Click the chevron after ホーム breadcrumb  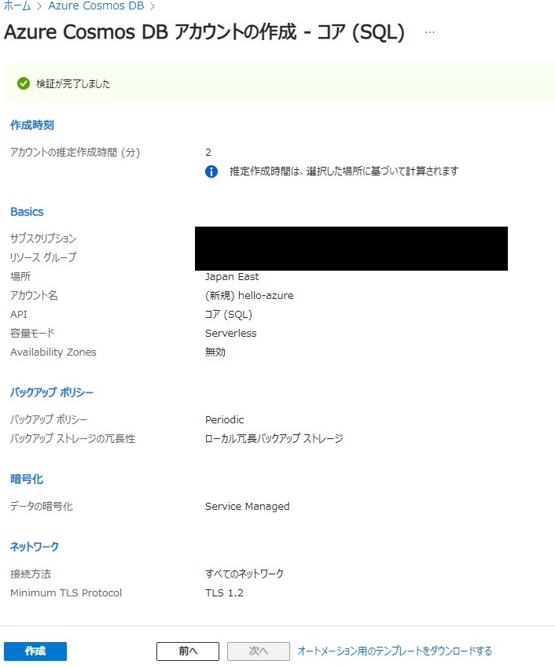[x=39, y=6]
